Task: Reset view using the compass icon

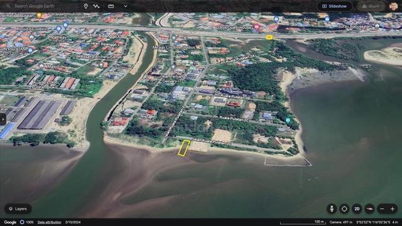Action: (369, 209)
